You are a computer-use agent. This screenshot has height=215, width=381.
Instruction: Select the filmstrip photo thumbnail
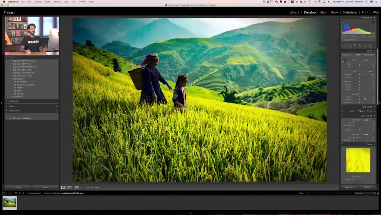pyautogui.click(x=10, y=203)
